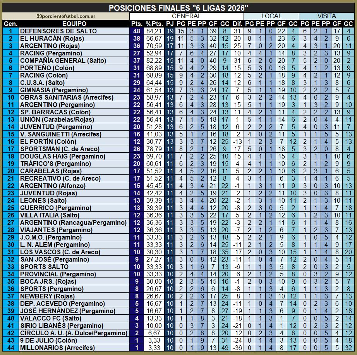Select team JOSÉ HERNÁNDEZ (Pergamino)
The image size is (357, 355).
(x=68, y=311)
